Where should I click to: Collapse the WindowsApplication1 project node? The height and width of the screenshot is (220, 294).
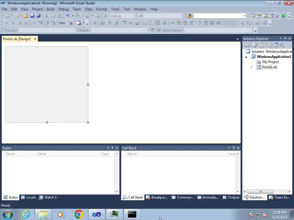pos(246,57)
